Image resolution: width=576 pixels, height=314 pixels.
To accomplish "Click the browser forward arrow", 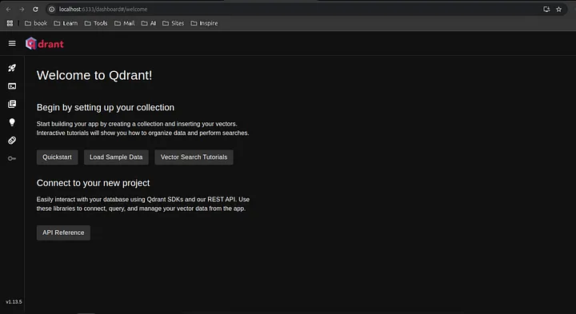I will tap(22, 9).
